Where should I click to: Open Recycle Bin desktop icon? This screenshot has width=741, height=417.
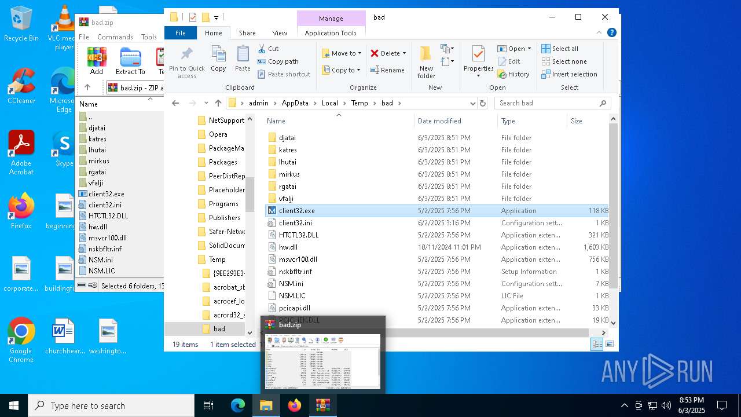click(x=21, y=24)
